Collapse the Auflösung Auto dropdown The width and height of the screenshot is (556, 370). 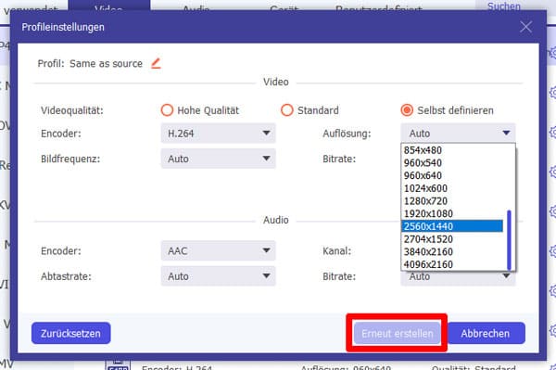coord(458,134)
